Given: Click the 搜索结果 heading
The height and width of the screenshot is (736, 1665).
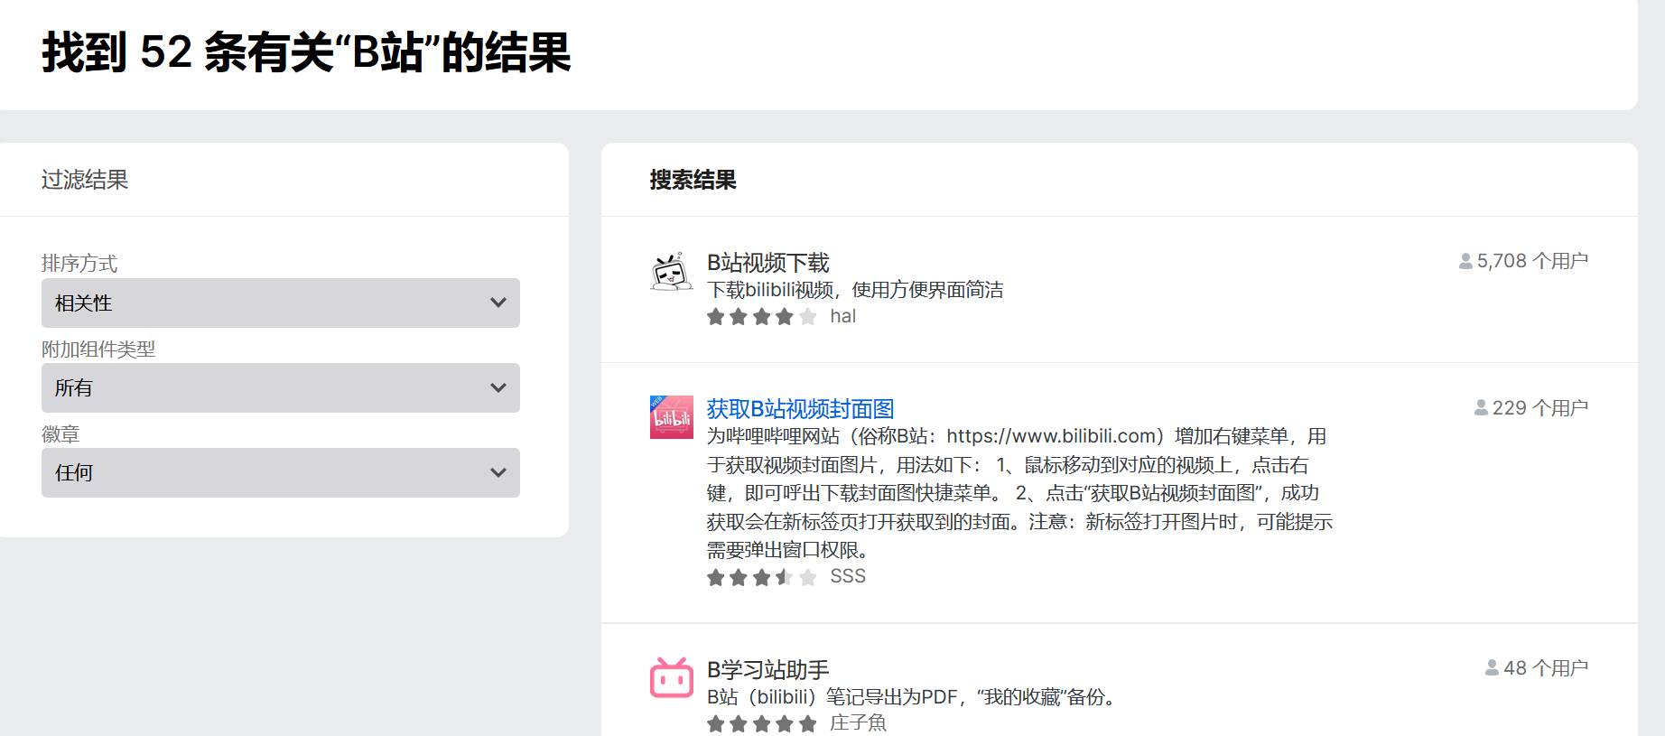Looking at the screenshot, I should (x=693, y=180).
